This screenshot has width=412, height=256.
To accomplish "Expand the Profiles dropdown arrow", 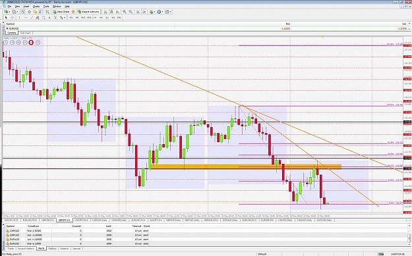I will pos(18,12).
